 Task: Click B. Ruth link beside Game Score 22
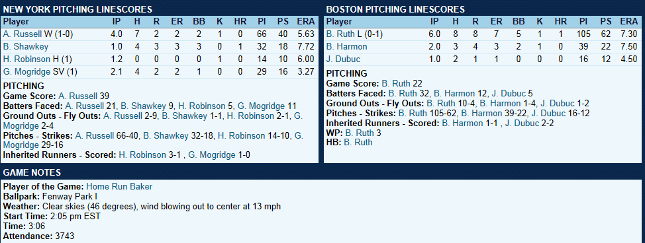click(396, 83)
